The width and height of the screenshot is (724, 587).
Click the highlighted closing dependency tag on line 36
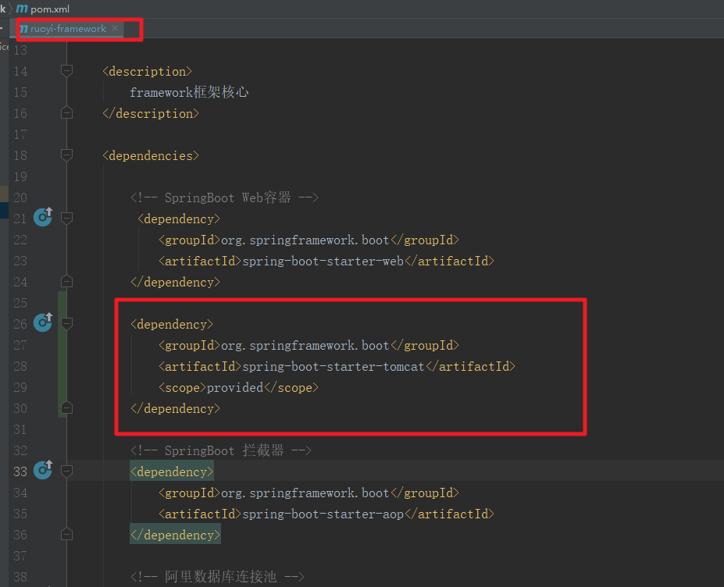[176, 535]
